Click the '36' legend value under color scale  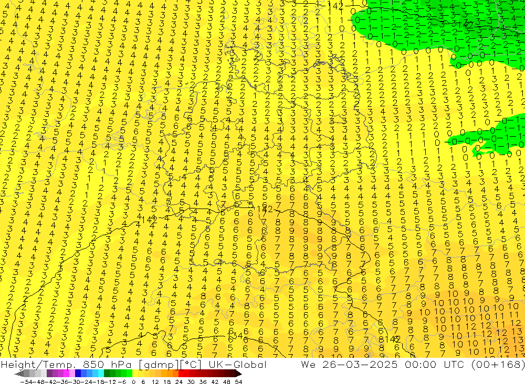tap(203, 381)
